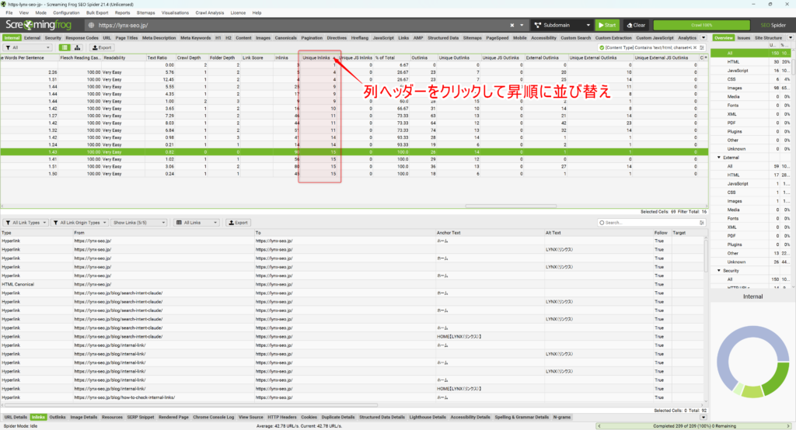Click the lower panel Search field
Viewport: 796px width, 430px height.
coord(650,223)
